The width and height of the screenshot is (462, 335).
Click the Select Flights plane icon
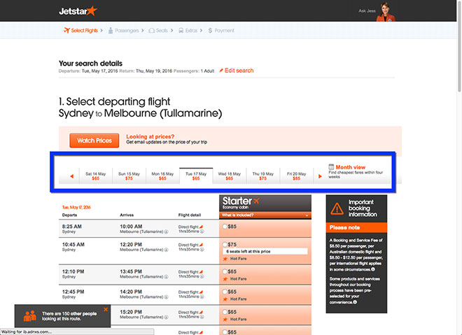click(67, 30)
